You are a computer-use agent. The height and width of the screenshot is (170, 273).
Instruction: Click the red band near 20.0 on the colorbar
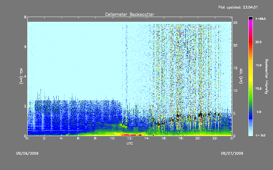click(x=250, y=41)
